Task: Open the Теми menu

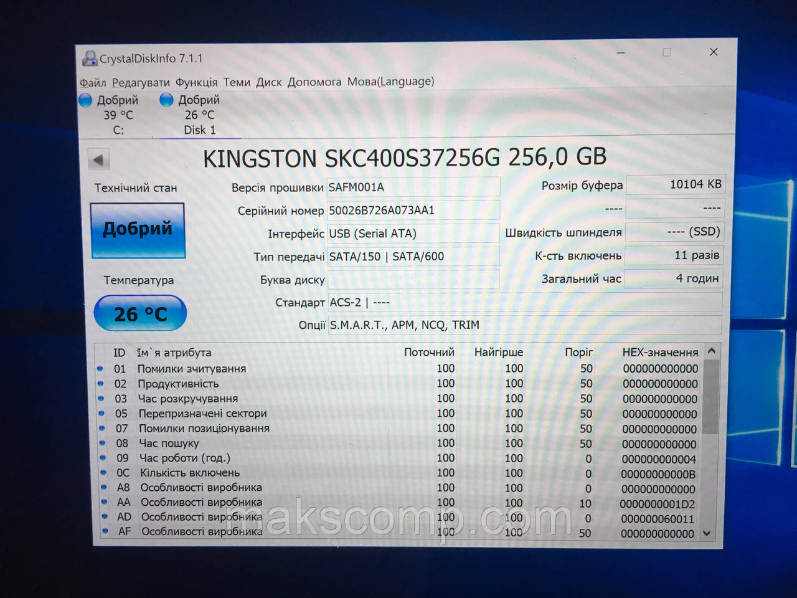Action: pos(237,82)
